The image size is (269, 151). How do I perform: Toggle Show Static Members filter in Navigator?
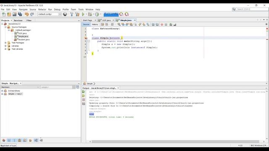tap(14, 140)
